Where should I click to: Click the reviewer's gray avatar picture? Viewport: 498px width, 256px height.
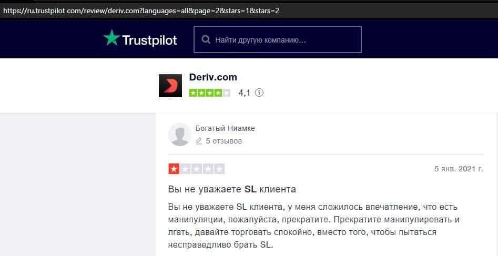(x=180, y=135)
